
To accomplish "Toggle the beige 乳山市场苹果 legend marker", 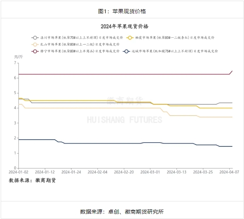I will [x=35, y=45].
